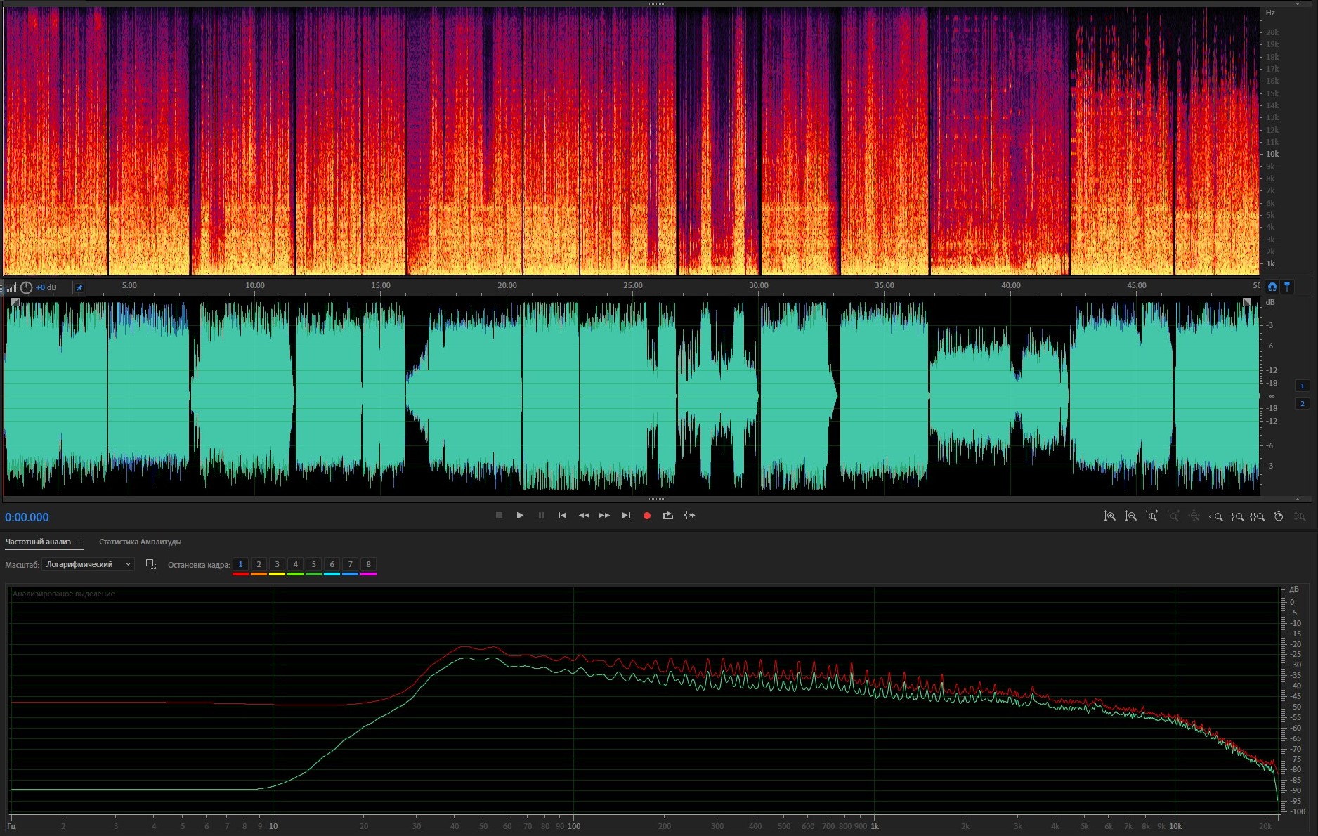Image resolution: width=1318 pixels, height=836 pixels.
Task: Jump to previous marker with Skip-Back button
Action: 562,516
